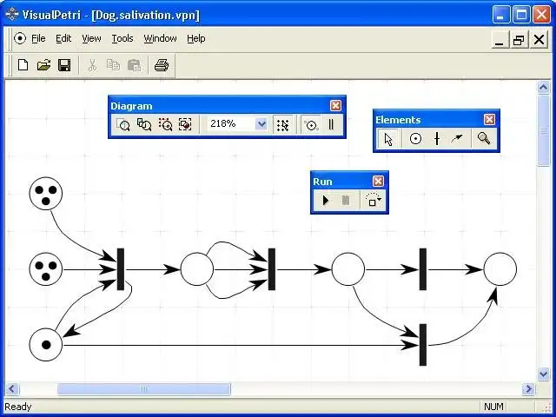
Task: Click the place with a single token
Action: pyautogui.click(x=46, y=345)
